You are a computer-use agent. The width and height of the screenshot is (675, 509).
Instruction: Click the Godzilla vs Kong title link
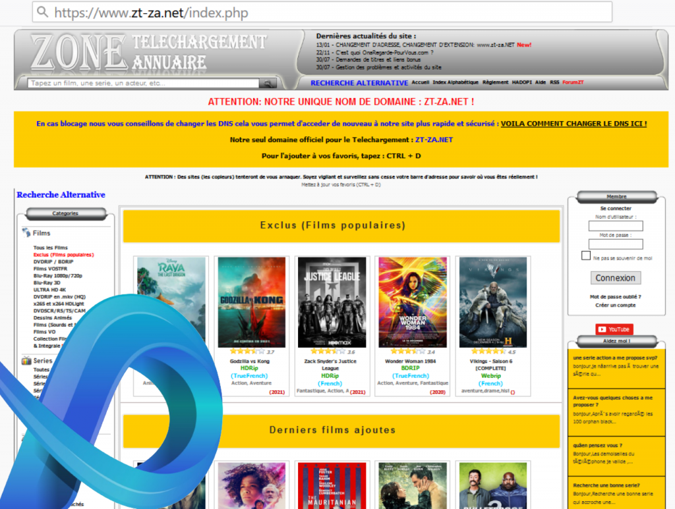(250, 361)
